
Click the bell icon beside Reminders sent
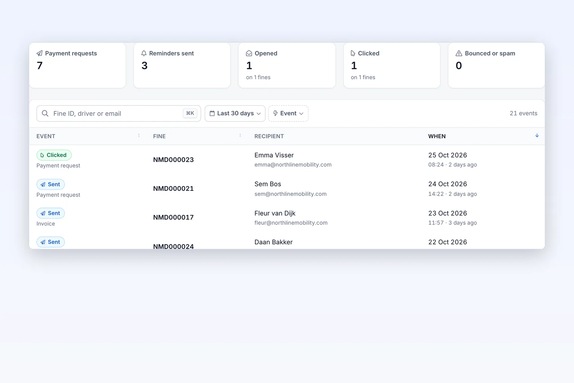[144, 53]
